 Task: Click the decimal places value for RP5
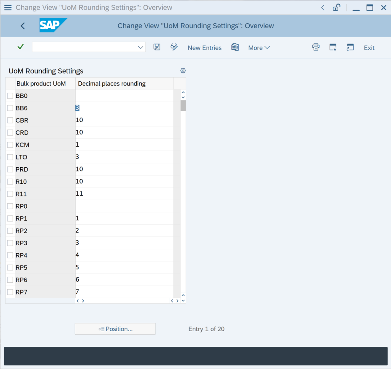pyautogui.click(x=77, y=267)
